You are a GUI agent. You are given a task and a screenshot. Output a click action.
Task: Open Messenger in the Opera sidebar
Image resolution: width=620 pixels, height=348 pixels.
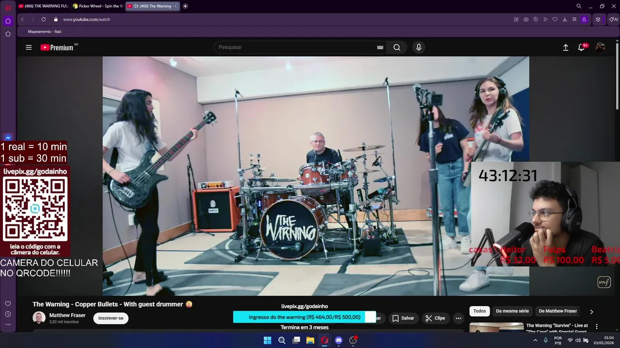(x=8, y=138)
